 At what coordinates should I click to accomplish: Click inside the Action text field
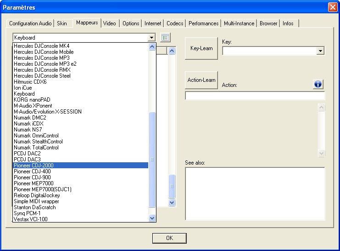pos(255,96)
